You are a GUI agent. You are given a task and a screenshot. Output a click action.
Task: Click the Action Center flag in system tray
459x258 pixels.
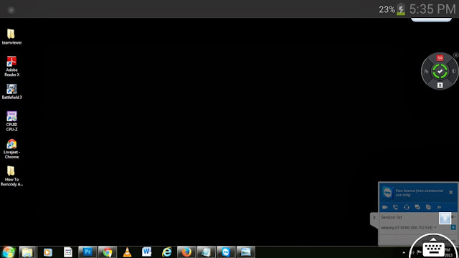point(419,252)
